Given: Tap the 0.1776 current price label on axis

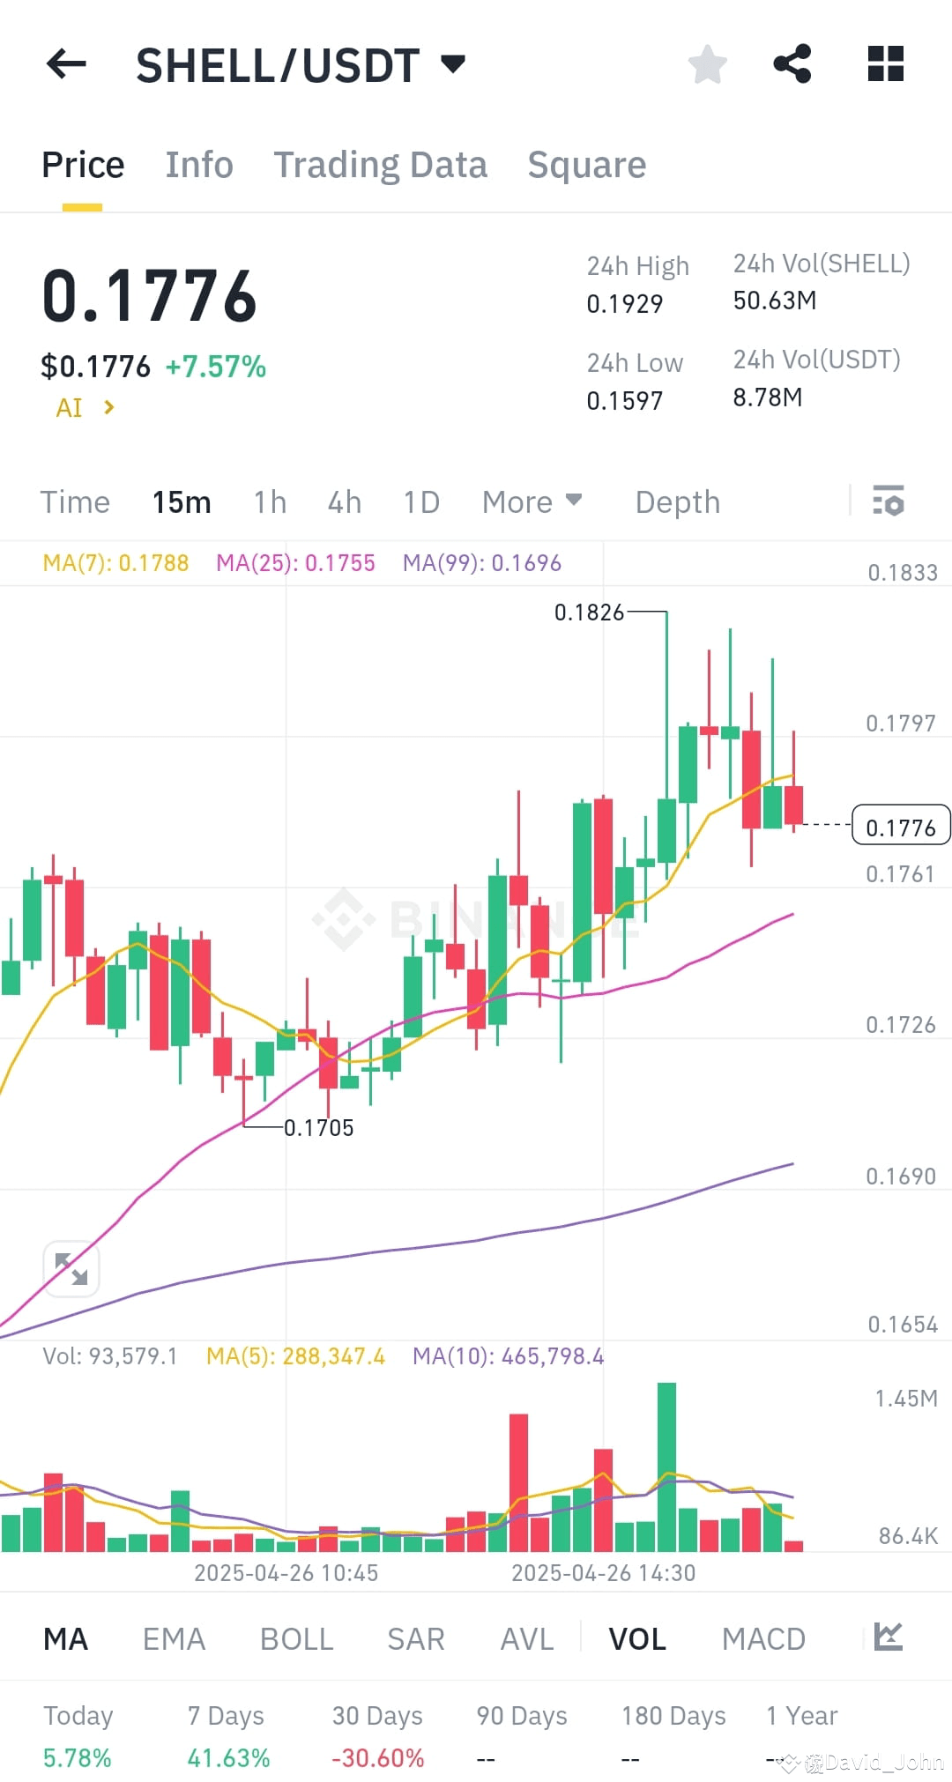Looking at the screenshot, I should pyautogui.click(x=900, y=827).
